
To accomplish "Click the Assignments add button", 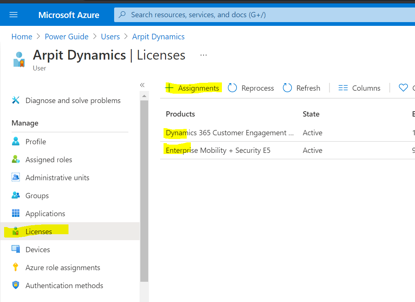I will [192, 88].
